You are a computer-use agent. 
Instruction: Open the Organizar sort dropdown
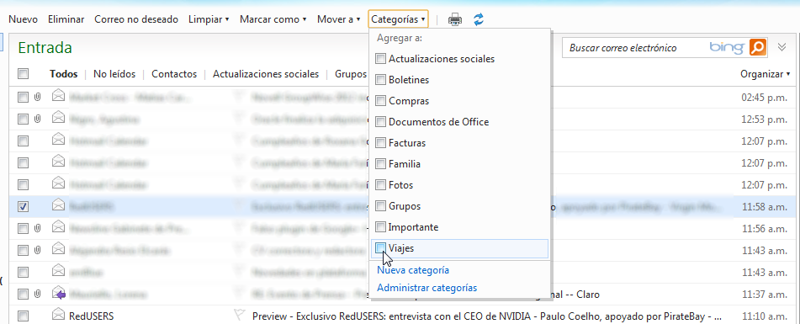765,74
